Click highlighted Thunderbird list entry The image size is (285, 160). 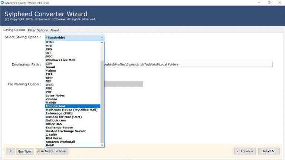coord(73,106)
